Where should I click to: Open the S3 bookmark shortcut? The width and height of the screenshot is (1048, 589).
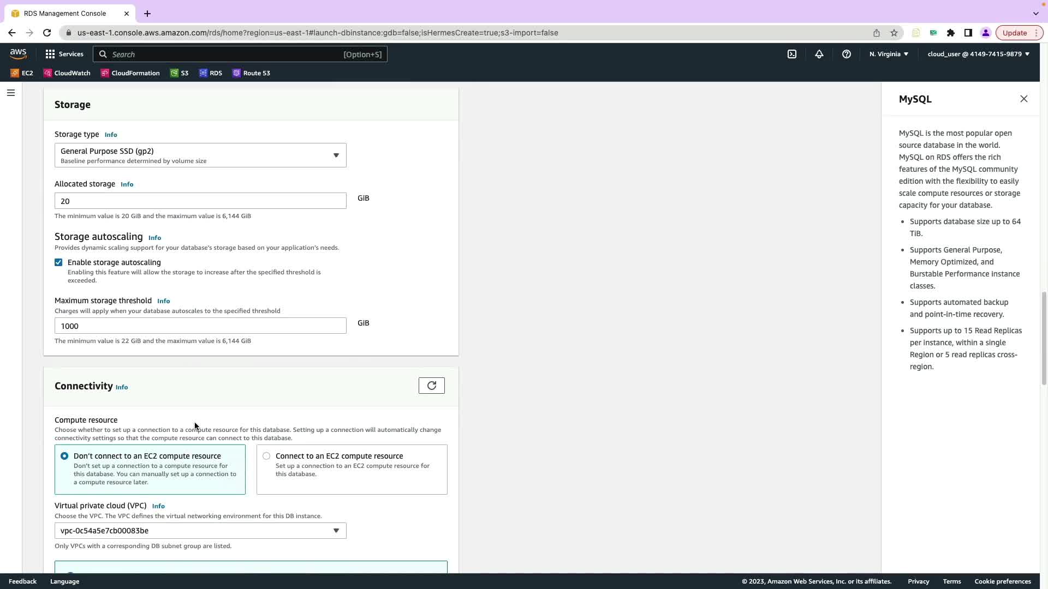(x=180, y=73)
